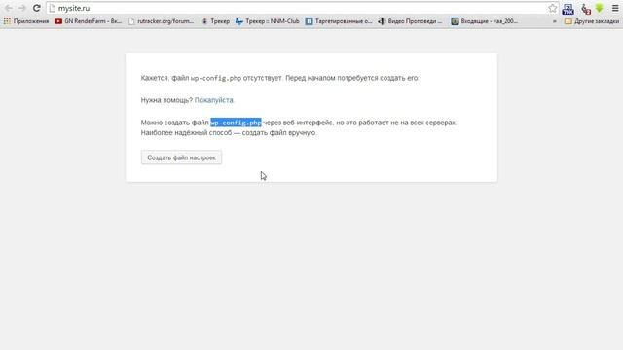Click the highlighted wp-config.php text
Screen dimensions: 623x350
[x=236, y=122]
